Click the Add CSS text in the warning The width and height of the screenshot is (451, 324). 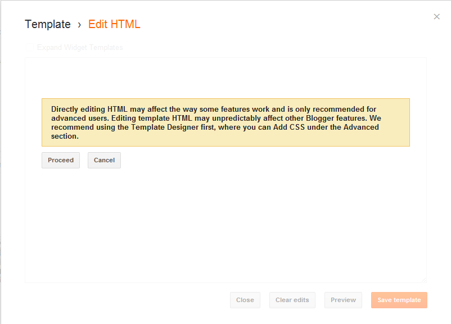pos(289,127)
